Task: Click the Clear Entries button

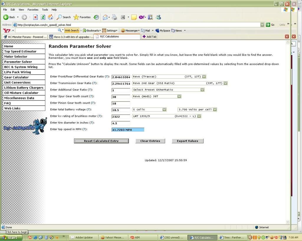Action: [150, 141]
